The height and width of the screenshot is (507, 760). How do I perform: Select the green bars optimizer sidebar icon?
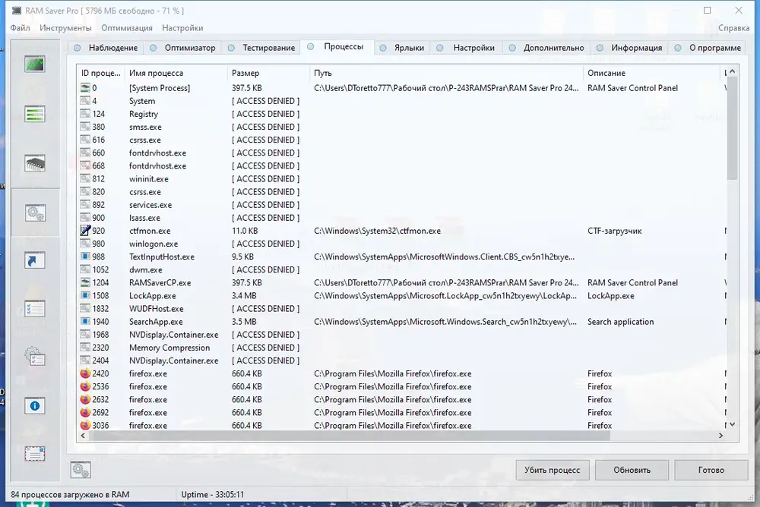(35, 115)
